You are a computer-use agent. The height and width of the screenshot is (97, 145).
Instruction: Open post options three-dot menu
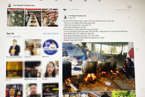[x=129, y=17]
